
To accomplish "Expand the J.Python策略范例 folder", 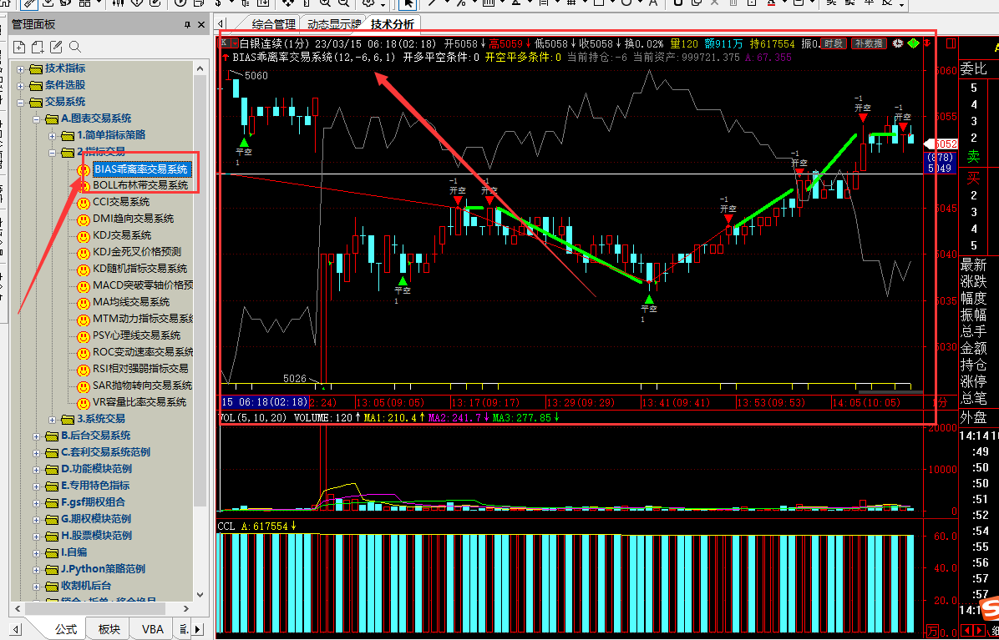I will pos(37,569).
